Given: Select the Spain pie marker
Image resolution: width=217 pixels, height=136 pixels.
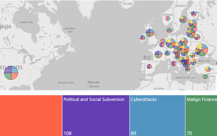Looking at the screenshot, I should tap(149, 66).
